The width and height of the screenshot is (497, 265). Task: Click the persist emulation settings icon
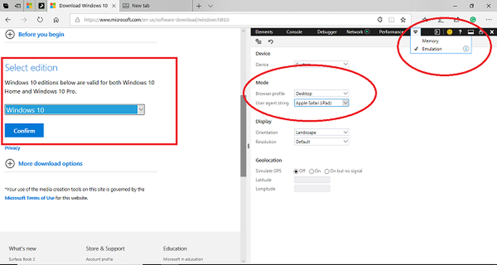point(258,42)
